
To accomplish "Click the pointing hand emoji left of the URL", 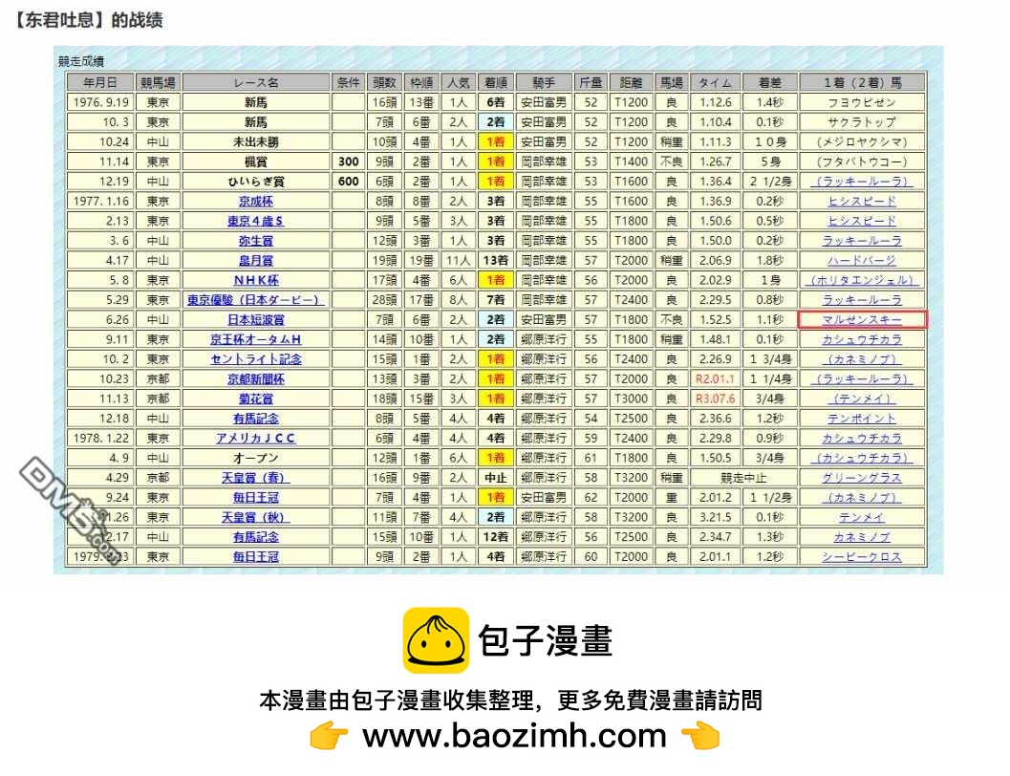I will (329, 736).
